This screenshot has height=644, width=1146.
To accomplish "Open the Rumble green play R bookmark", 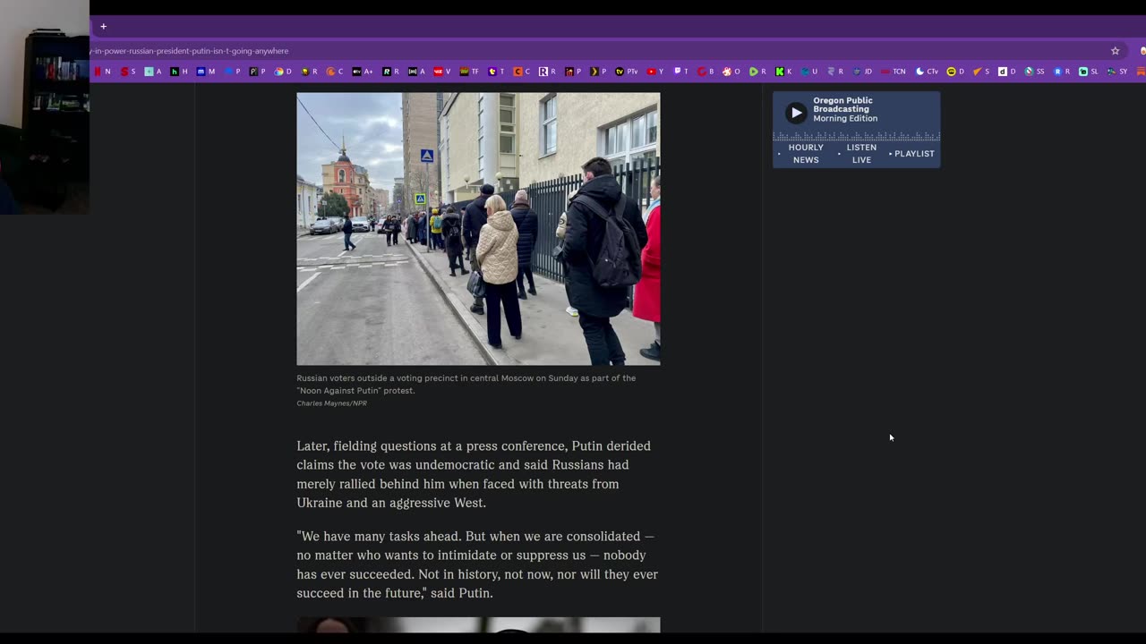I will pos(757,72).
